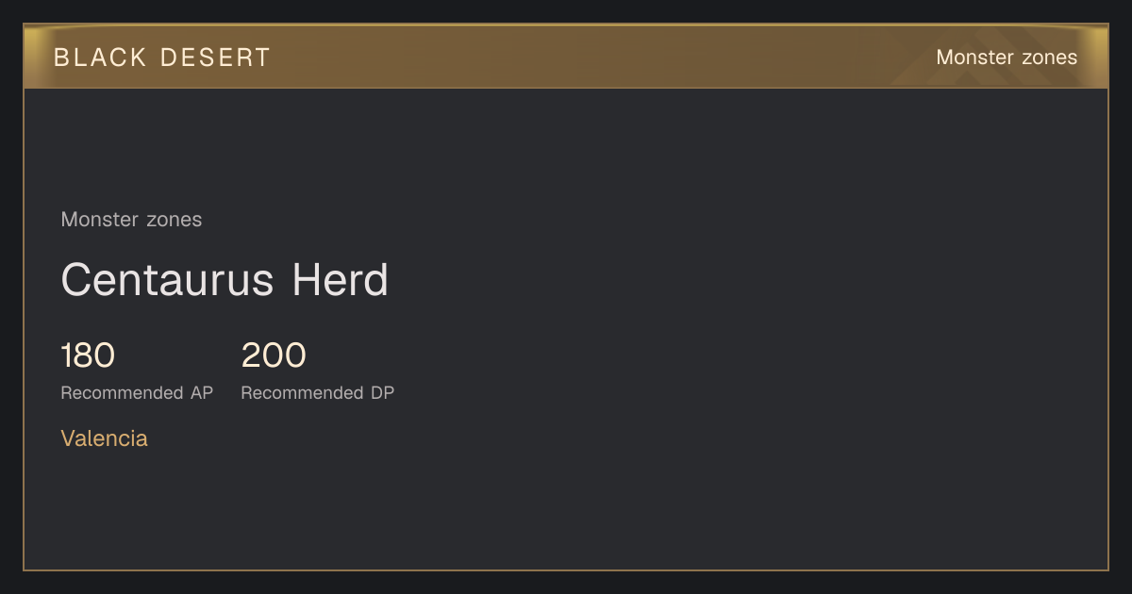1132x594 pixels.
Task: Open Monster zones in the header
Action: point(1007,58)
